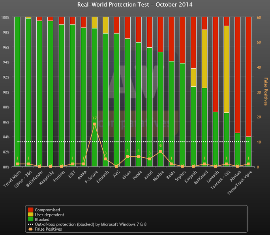Select the Lavasoft axis label

tap(213, 176)
